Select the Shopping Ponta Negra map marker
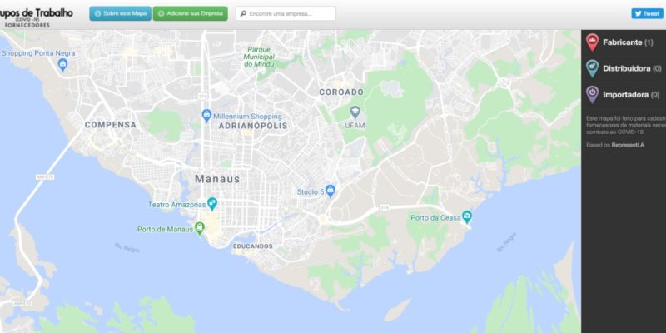 click(x=63, y=65)
